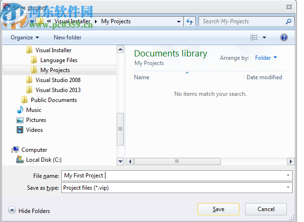This screenshot has width=304, height=222.
Task: Open the Save as type combo box
Action: click(177, 187)
